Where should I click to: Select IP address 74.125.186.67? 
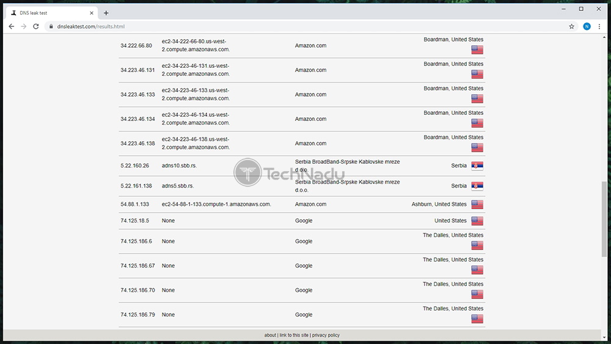coord(137,266)
